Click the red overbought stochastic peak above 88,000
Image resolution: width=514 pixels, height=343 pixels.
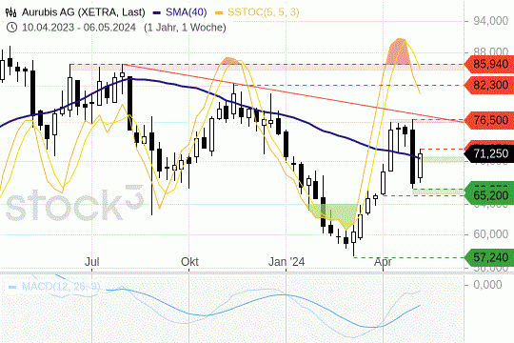(x=399, y=51)
